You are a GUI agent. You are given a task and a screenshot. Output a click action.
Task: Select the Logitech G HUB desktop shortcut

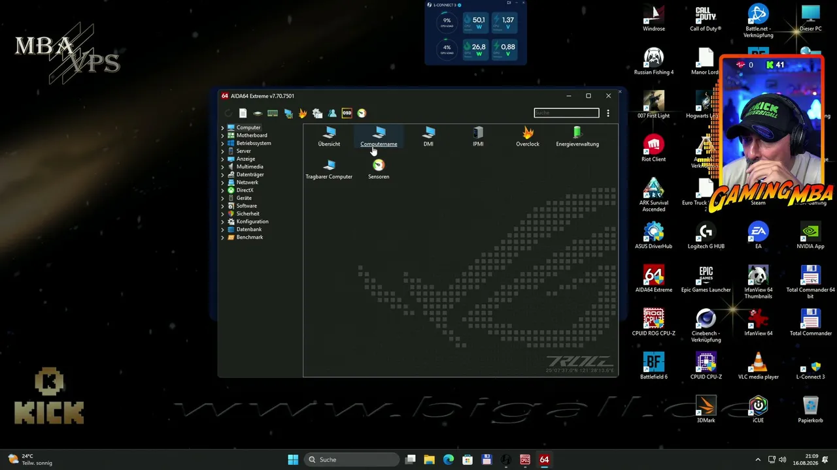pyautogui.click(x=706, y=236)
